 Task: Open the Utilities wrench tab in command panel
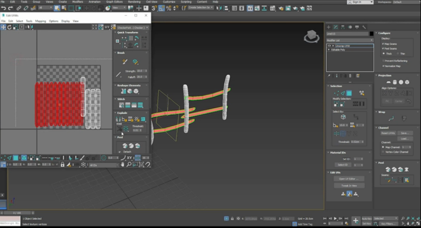[364, 27]
